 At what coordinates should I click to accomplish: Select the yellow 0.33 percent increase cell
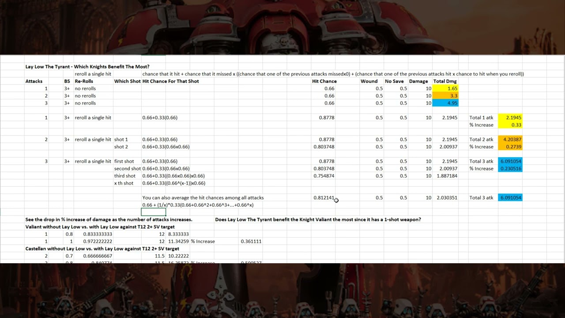click(x=510, y=125)
